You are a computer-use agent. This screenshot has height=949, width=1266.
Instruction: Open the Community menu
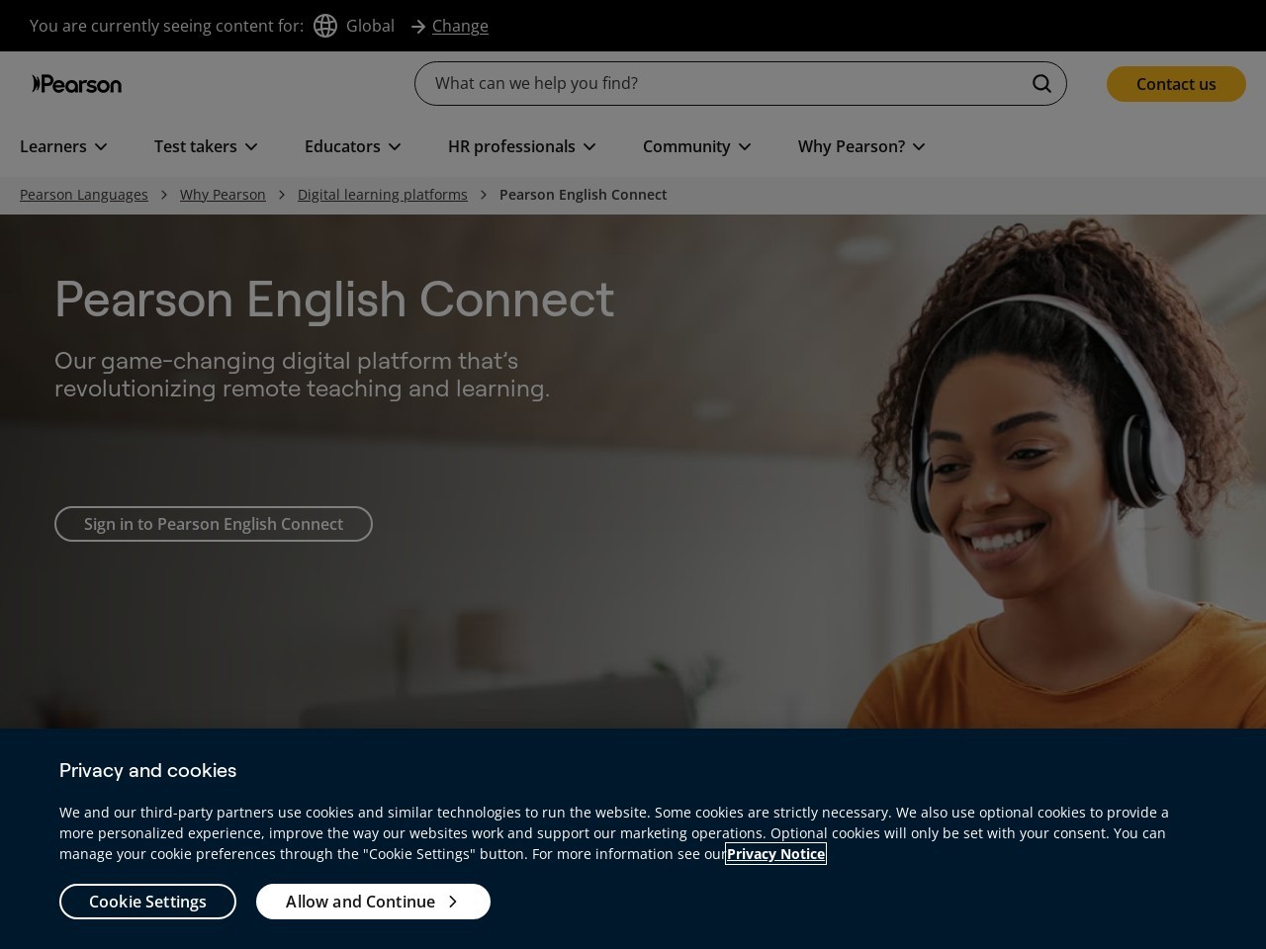pyautogui.click(x=697, y=146)
